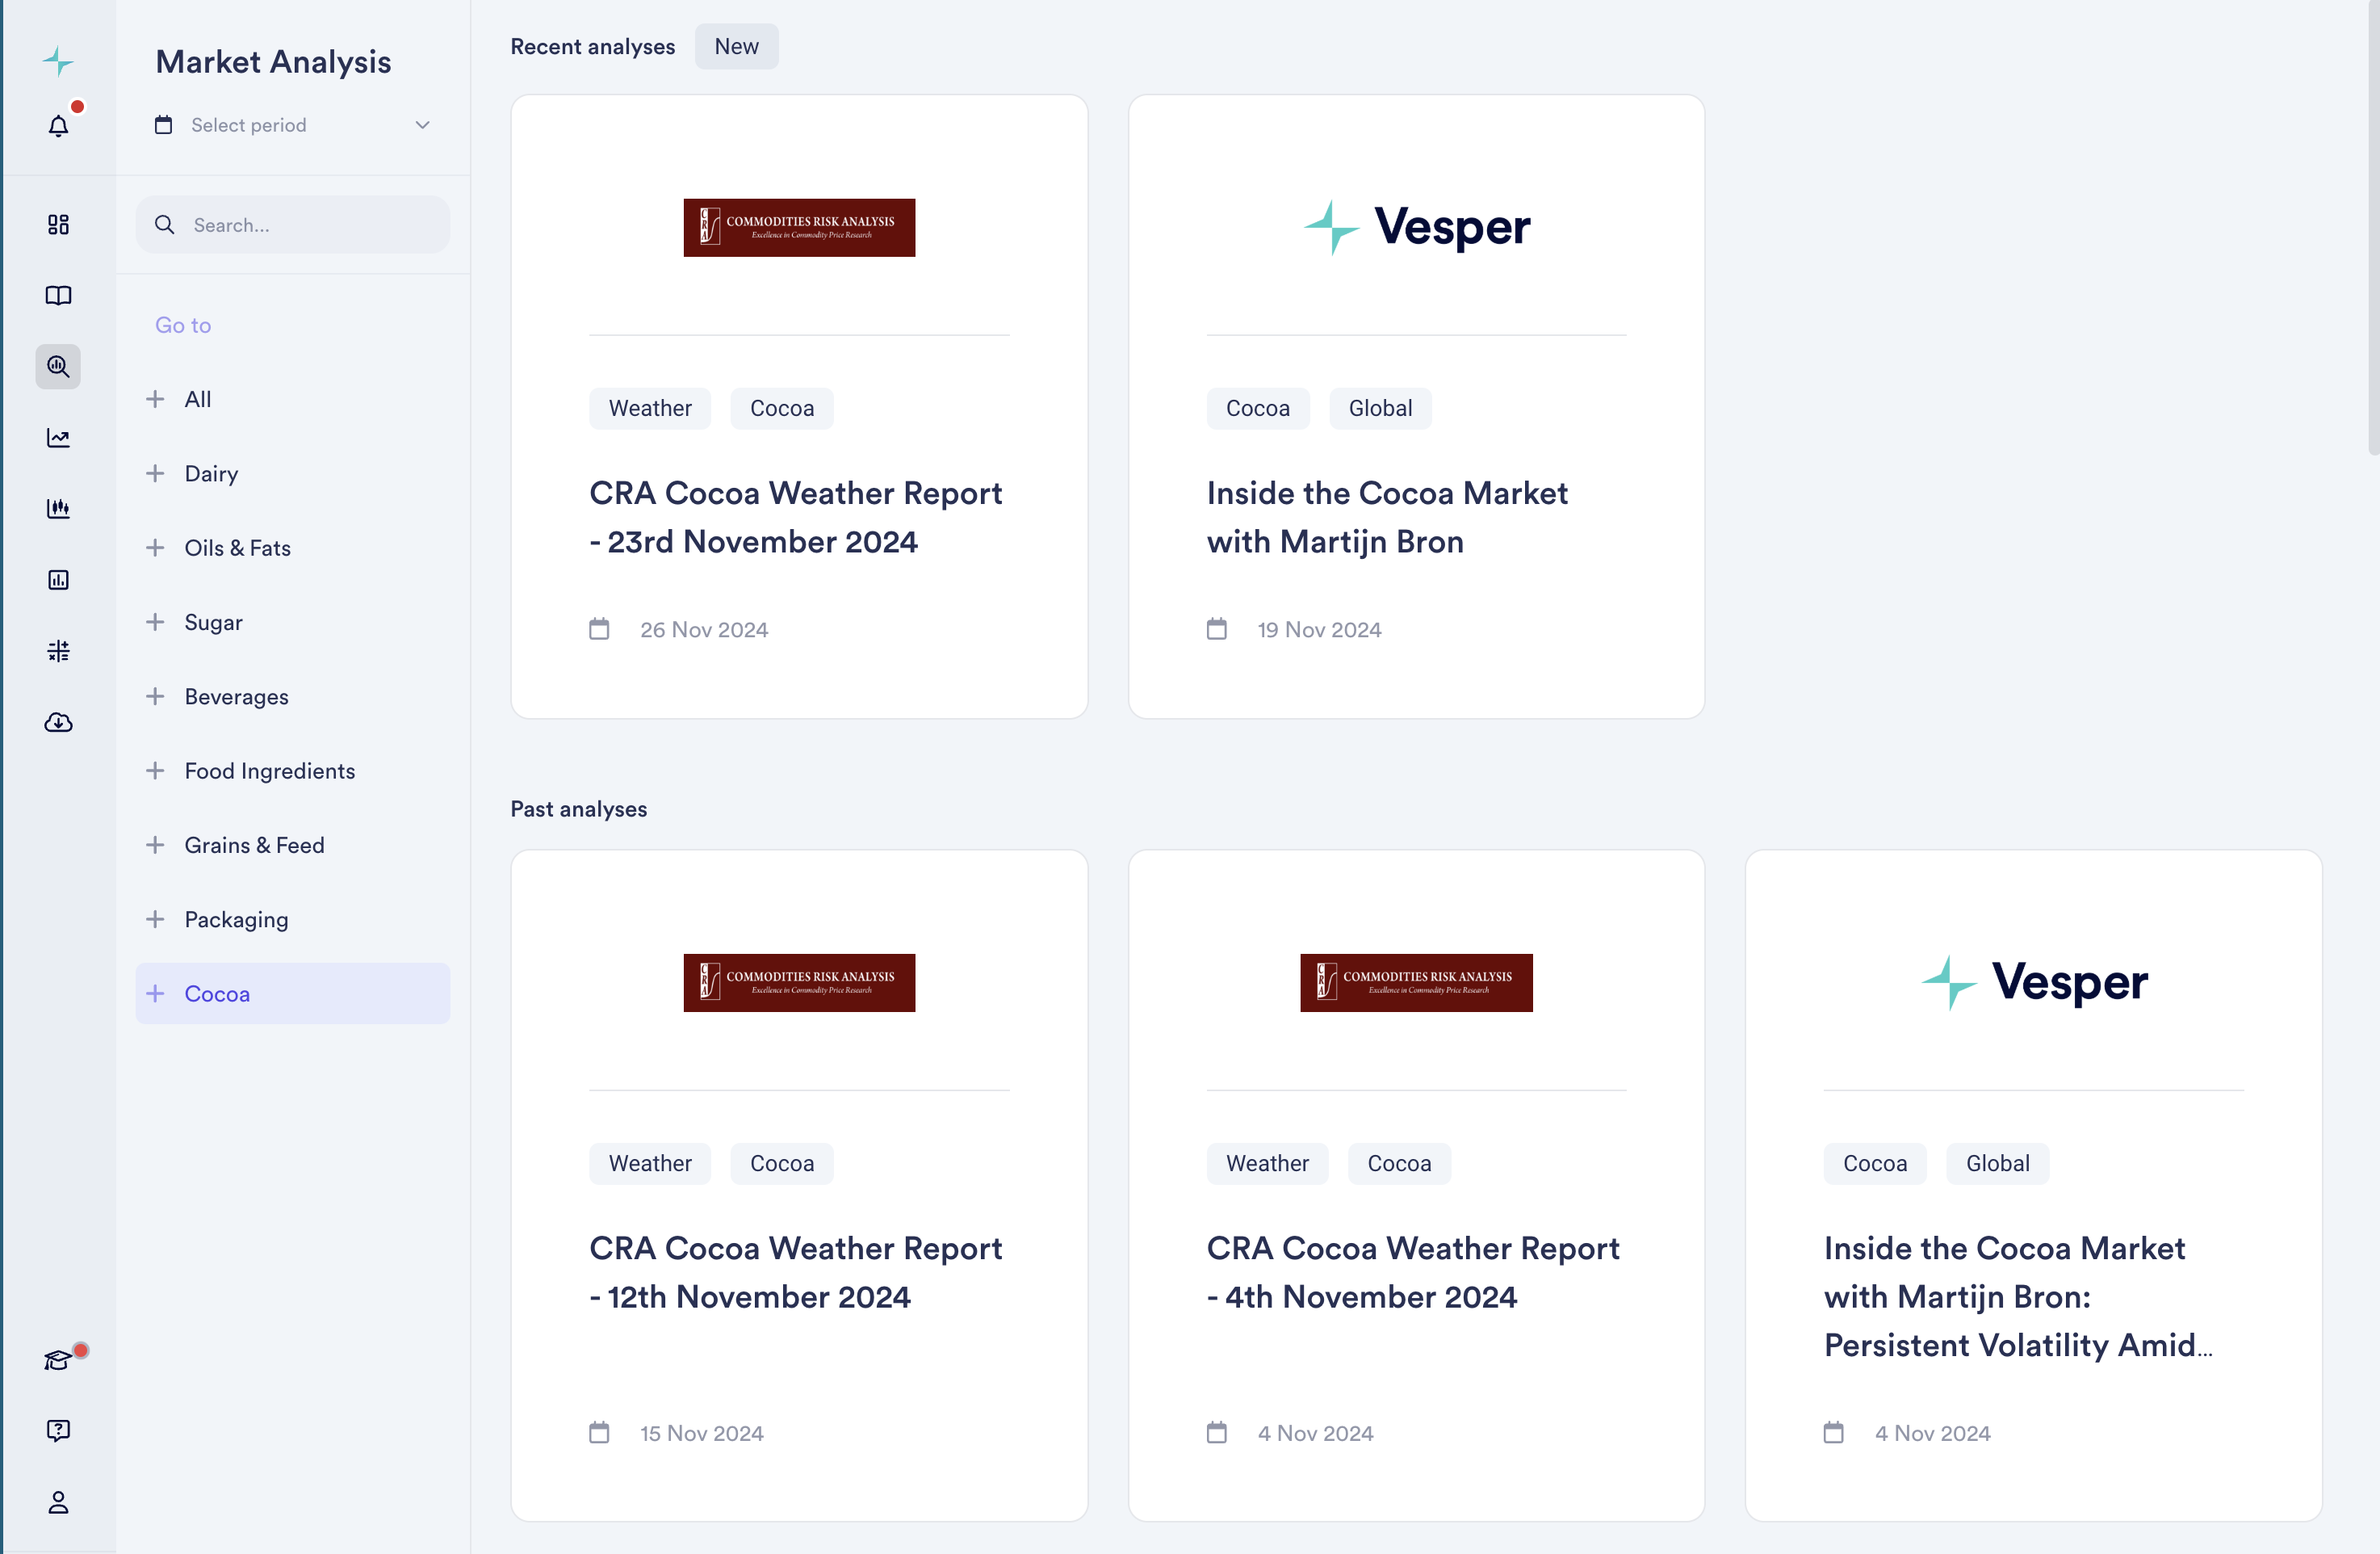
Task: Click Vesper logo on Persistent Volatility card
Action: [x=2034, y=983]
